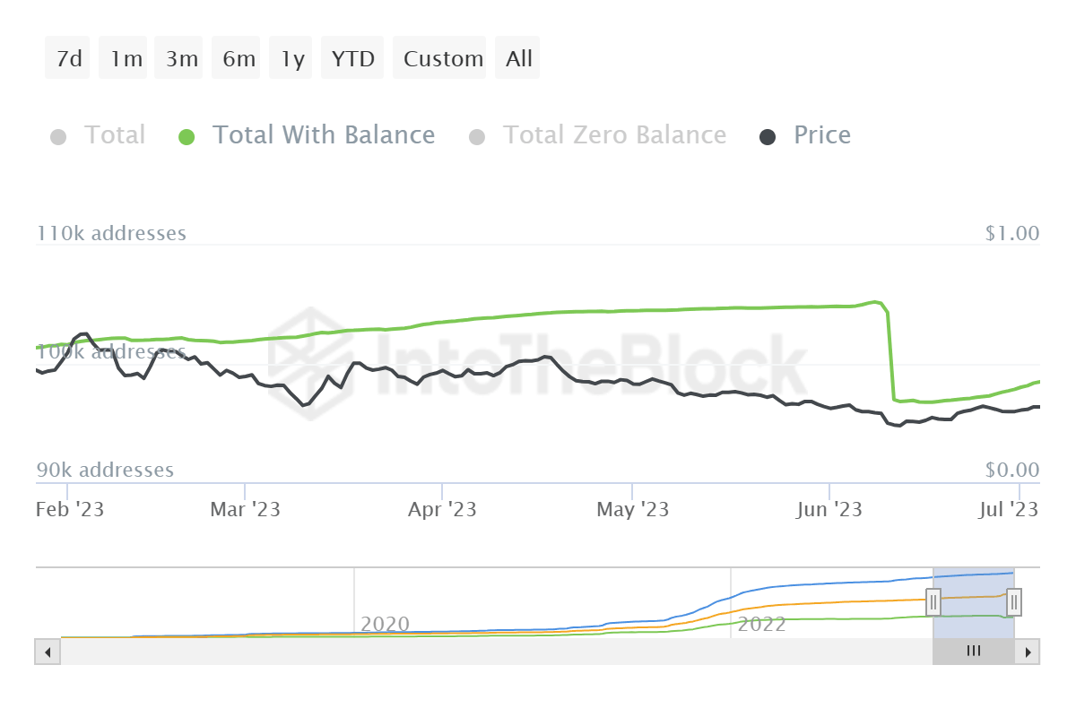The height and width of the screenshot is (717, 1076).
Task: Click the scrollbar left arrow
Action: click(x=47, y=652)
